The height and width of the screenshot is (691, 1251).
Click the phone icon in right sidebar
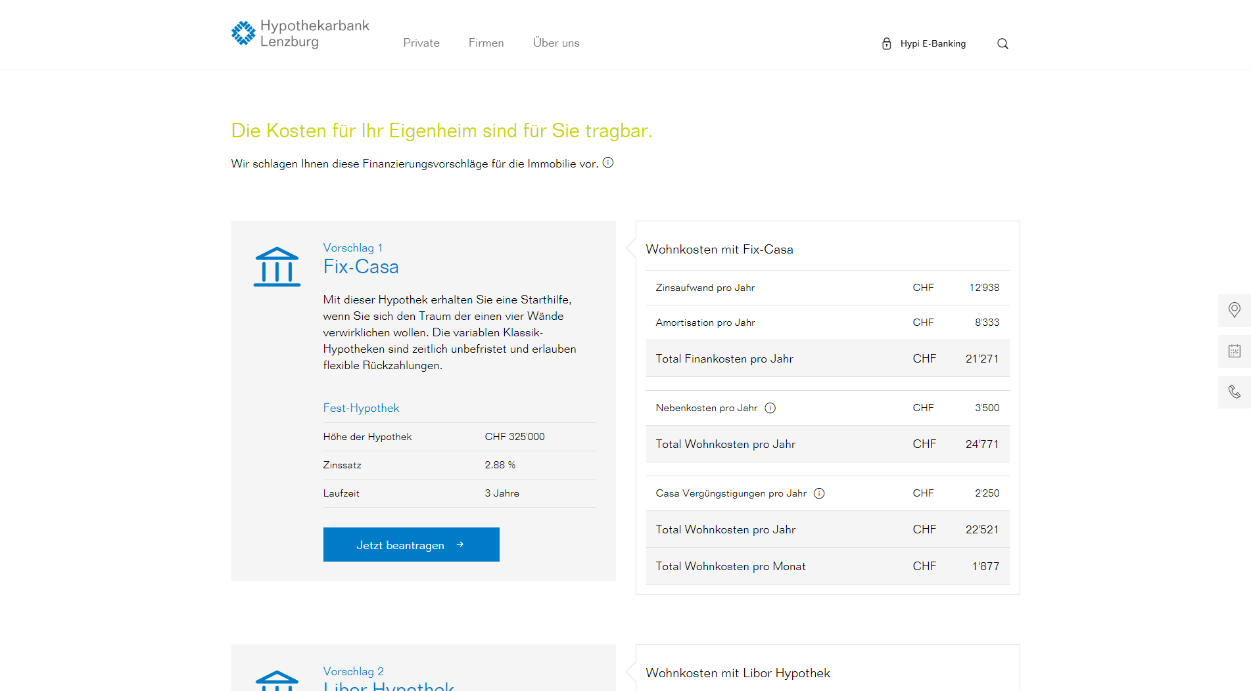pos(1234,392)
